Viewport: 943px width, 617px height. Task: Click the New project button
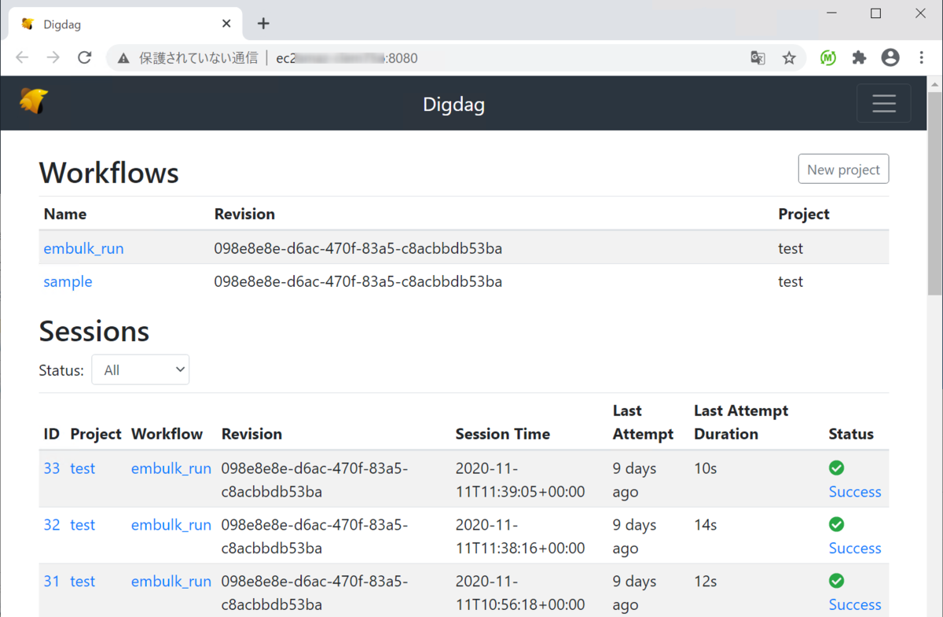(843, 169)
